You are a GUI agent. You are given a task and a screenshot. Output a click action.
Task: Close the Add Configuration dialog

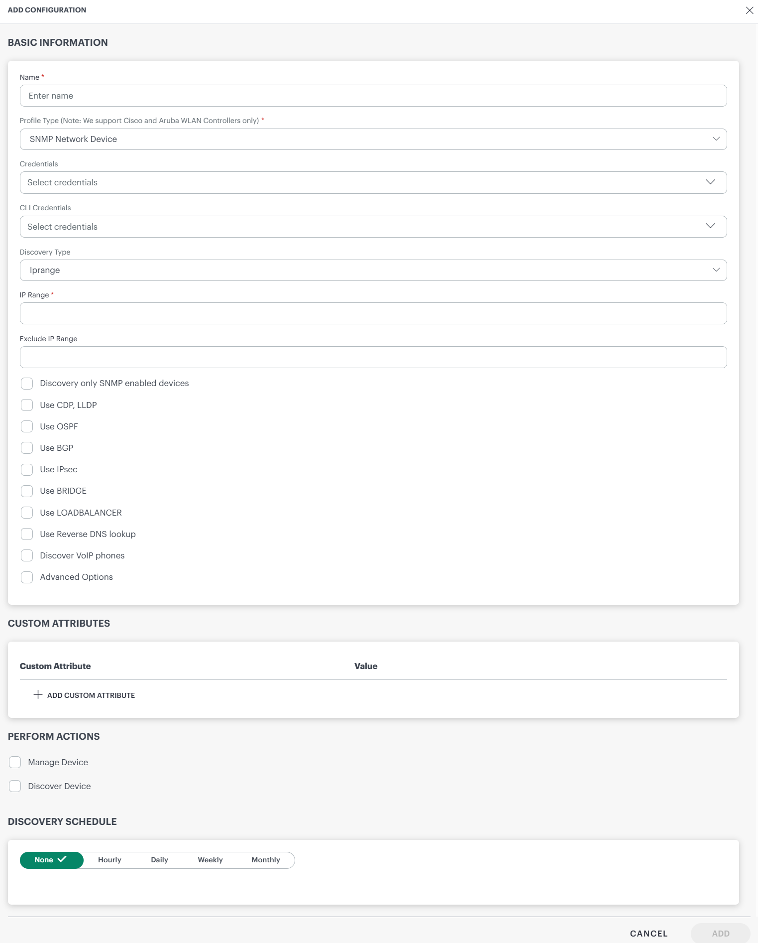click(x=749, y=10)
